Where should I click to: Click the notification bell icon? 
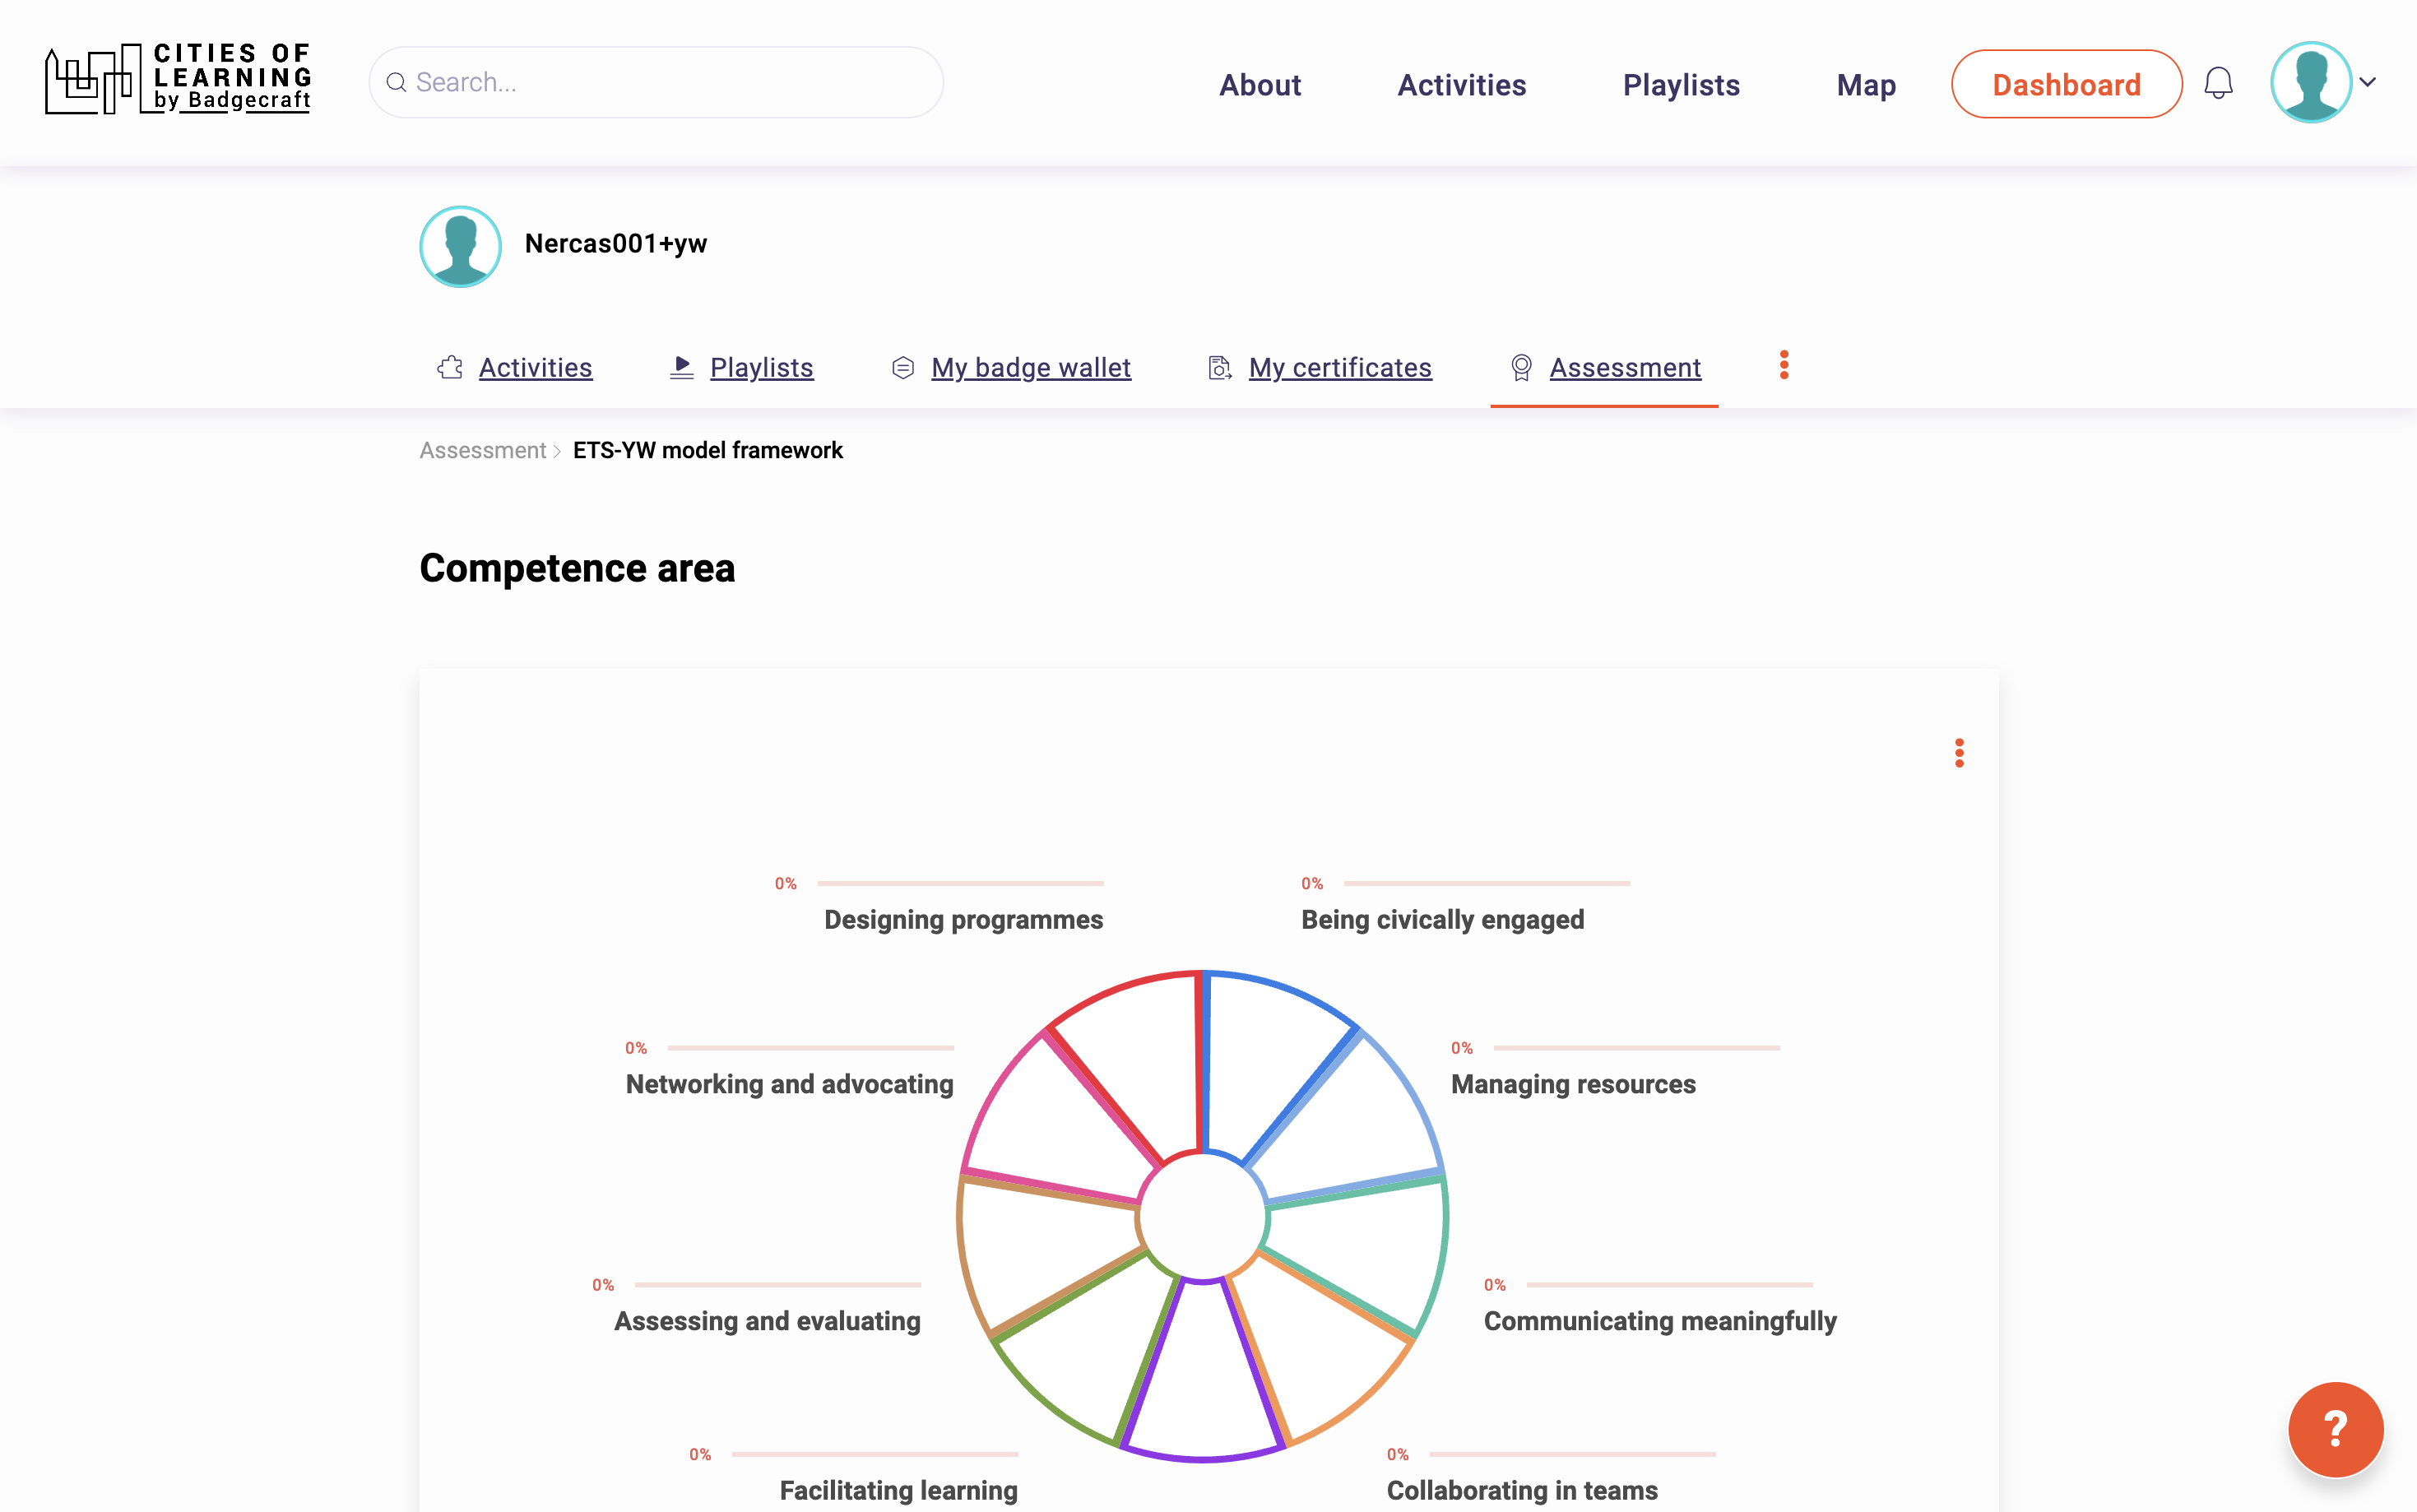2218,83
